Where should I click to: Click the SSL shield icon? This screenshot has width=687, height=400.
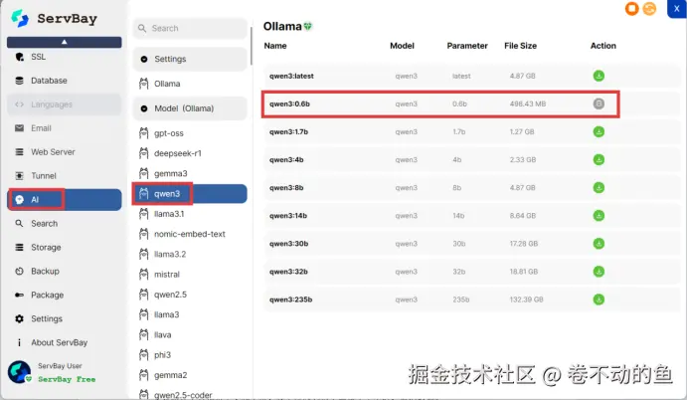tap(19, 57)
